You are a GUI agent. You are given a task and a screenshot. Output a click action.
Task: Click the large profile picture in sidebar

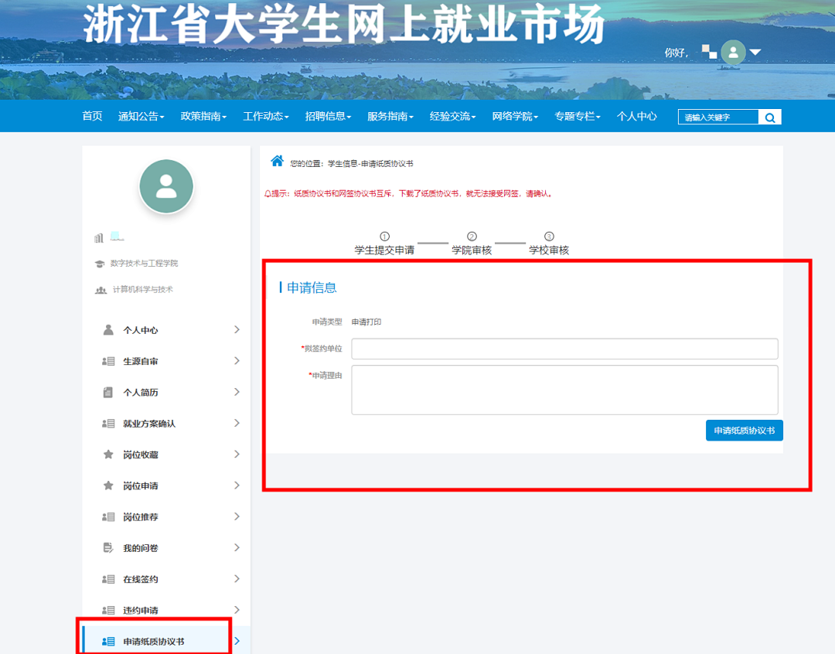pos(166,186)
